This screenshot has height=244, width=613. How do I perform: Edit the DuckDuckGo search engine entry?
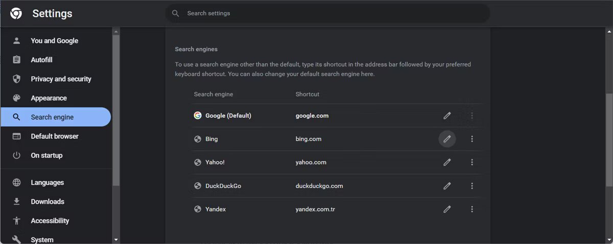tap(447, 186)
